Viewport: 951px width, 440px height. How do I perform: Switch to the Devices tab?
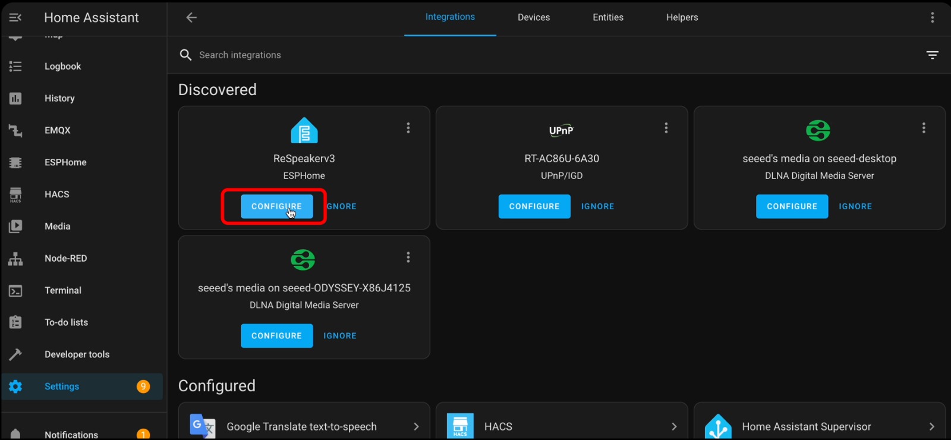click(534, 18)
